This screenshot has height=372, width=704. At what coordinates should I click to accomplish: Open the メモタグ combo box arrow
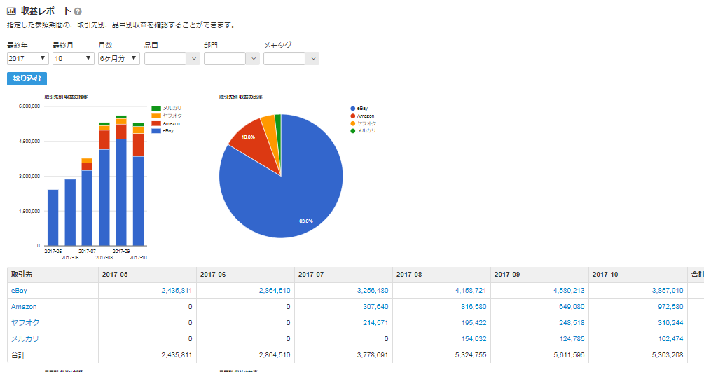(313, 59)
